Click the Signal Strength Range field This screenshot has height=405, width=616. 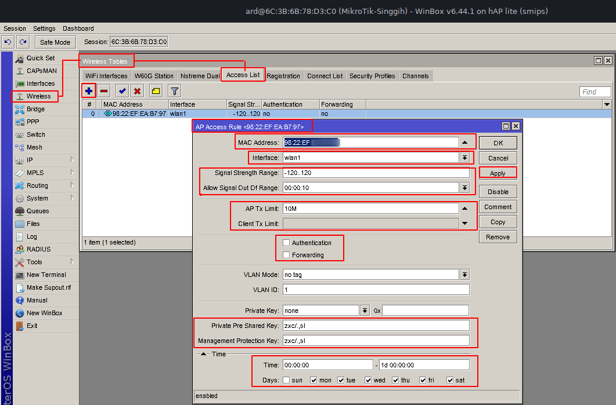376,173
